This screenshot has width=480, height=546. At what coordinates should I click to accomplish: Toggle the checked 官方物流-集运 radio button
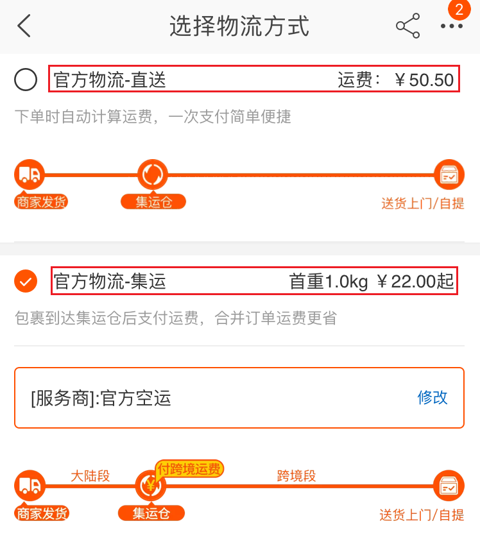26,281
